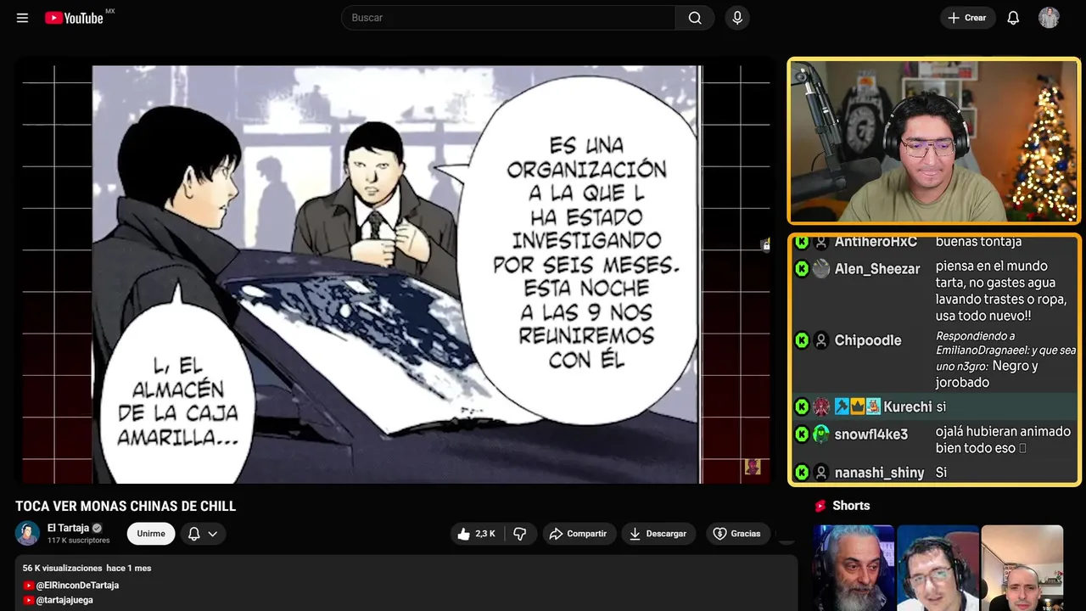Viewport: 1086px width, 611px height.
Task: Click the verified badge beside El Tartaja
Action: click(x=97, y=528)
